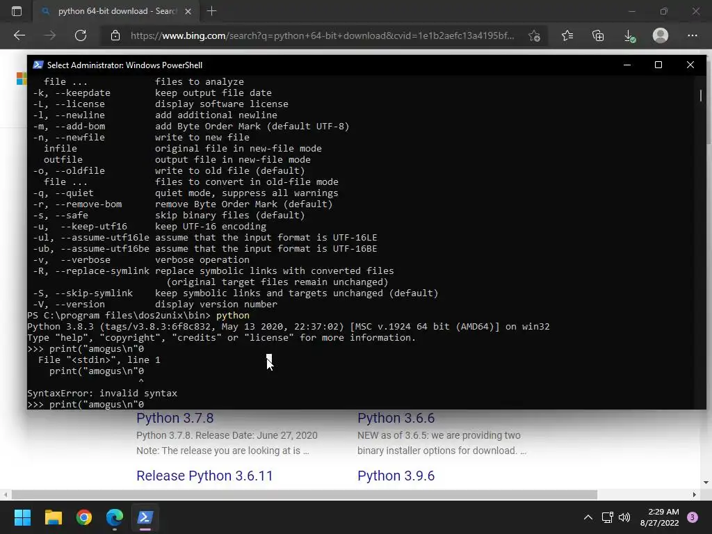Click the '--keep-utf16' option text
The height and width of the screenshot is (534, 712).
tap(94, 227)
